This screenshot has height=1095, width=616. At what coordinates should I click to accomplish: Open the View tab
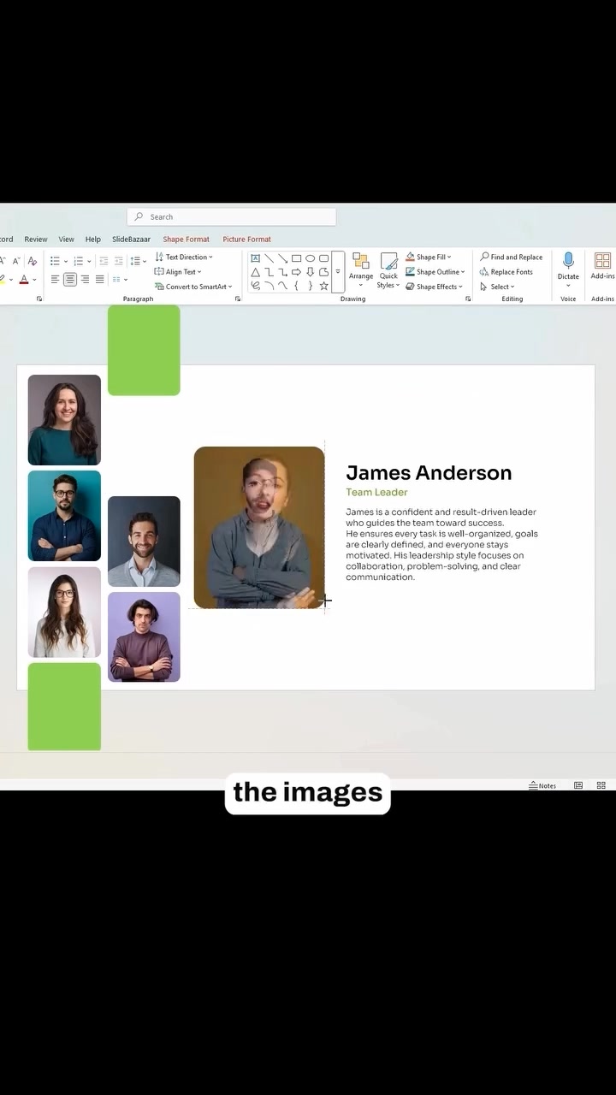[x=67, y=240]
